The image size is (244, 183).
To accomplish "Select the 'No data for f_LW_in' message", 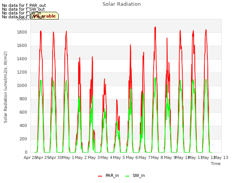I will 21,13.
